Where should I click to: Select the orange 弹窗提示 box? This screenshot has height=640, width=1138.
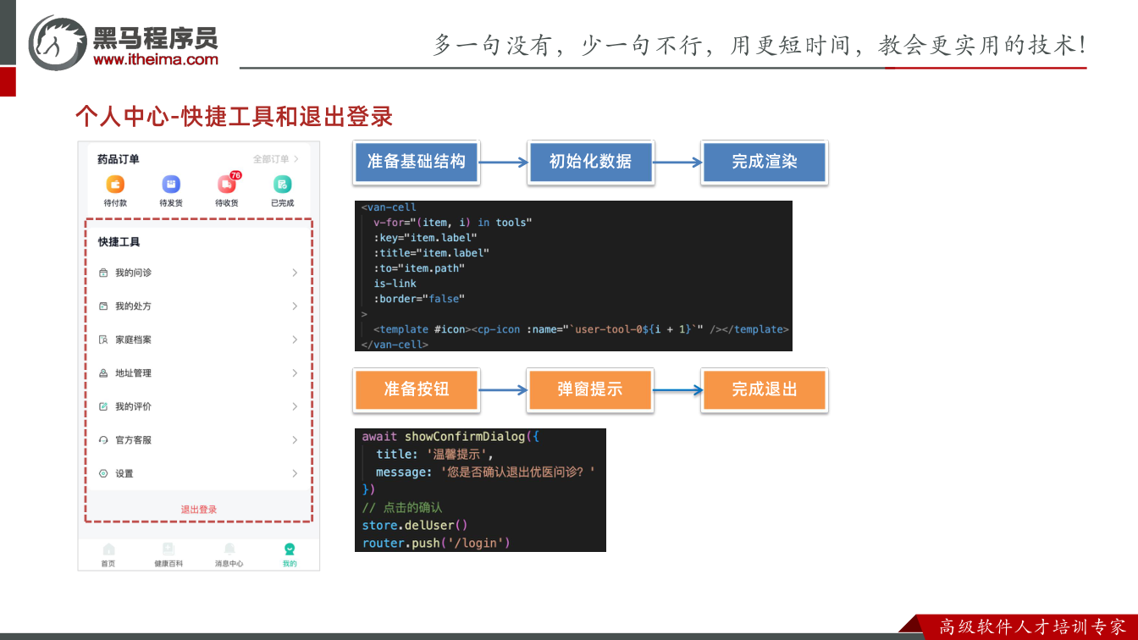[590, 389]
